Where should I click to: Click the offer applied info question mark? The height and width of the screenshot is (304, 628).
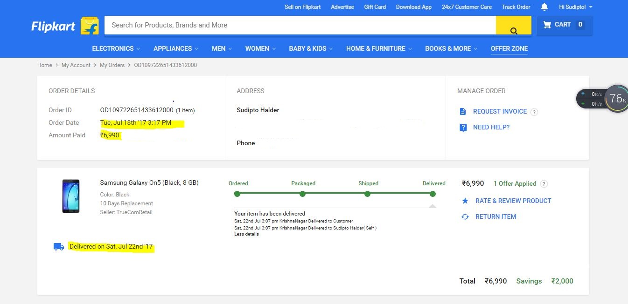pyautogui.click(x=544, y=184)
